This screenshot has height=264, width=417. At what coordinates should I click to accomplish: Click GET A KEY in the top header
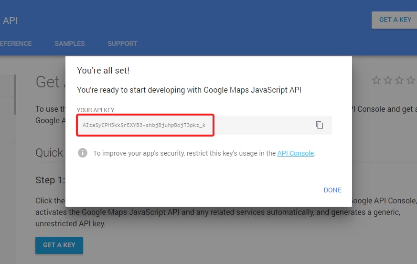point(395,20)
